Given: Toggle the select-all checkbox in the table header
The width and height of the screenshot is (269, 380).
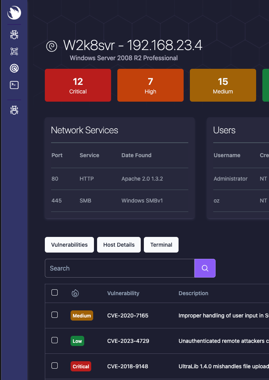Looking at the screenshot, I should tap(55, 292).
